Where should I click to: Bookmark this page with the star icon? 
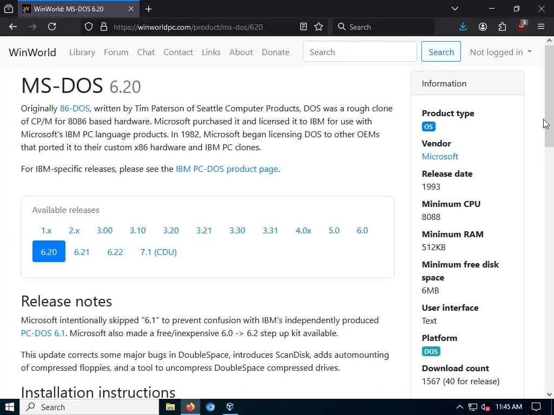(x=319, y=27)
